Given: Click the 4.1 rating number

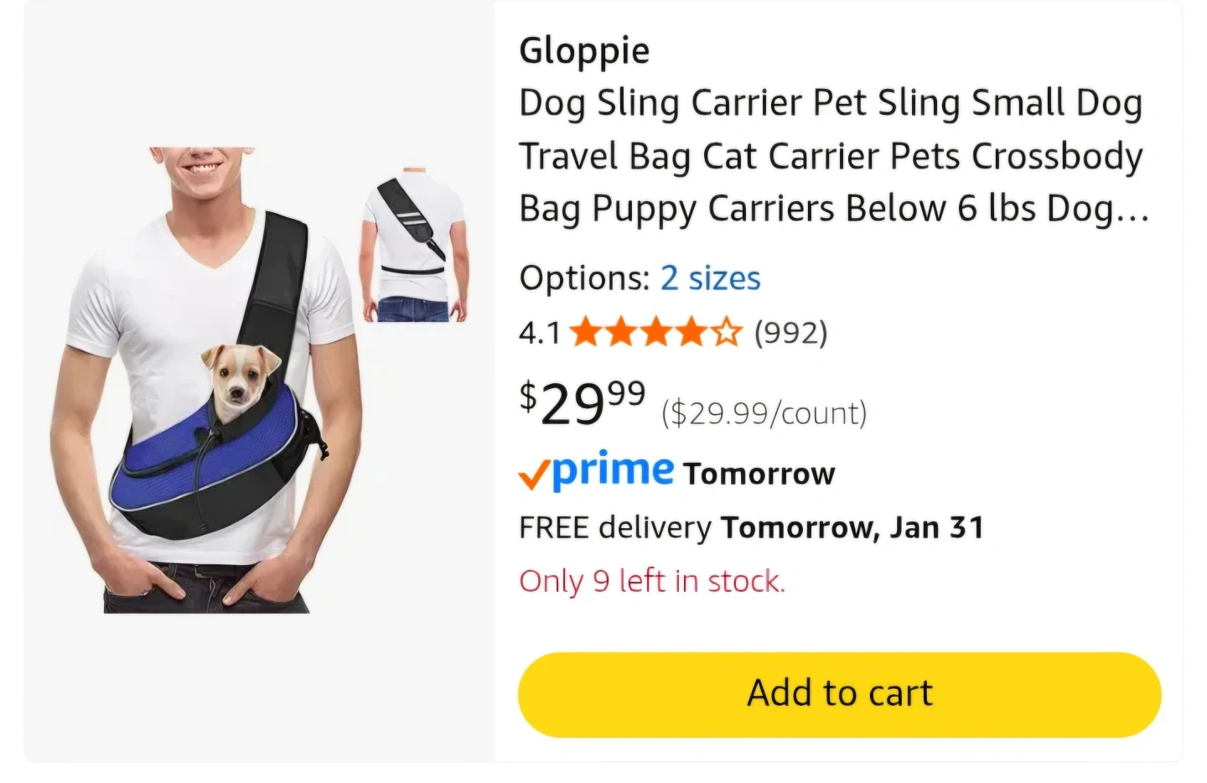Looking at the screenshot, I should tap(539, 333).
